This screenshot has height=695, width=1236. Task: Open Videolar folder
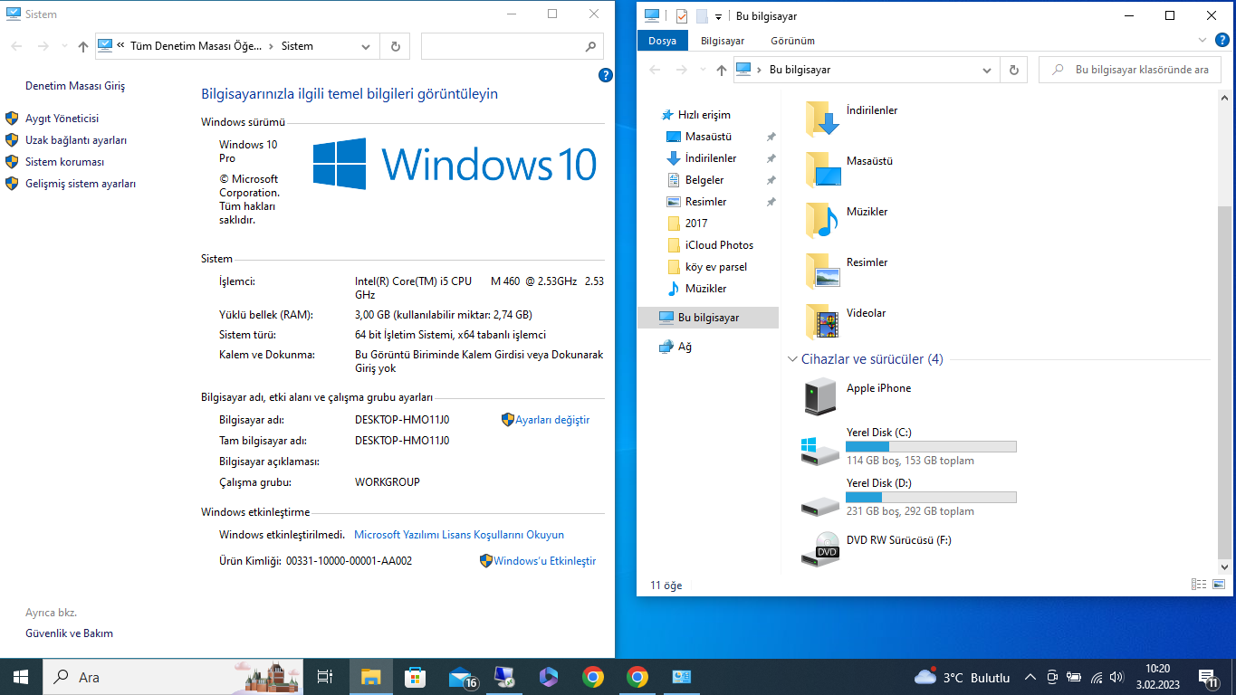coord(822,321)
